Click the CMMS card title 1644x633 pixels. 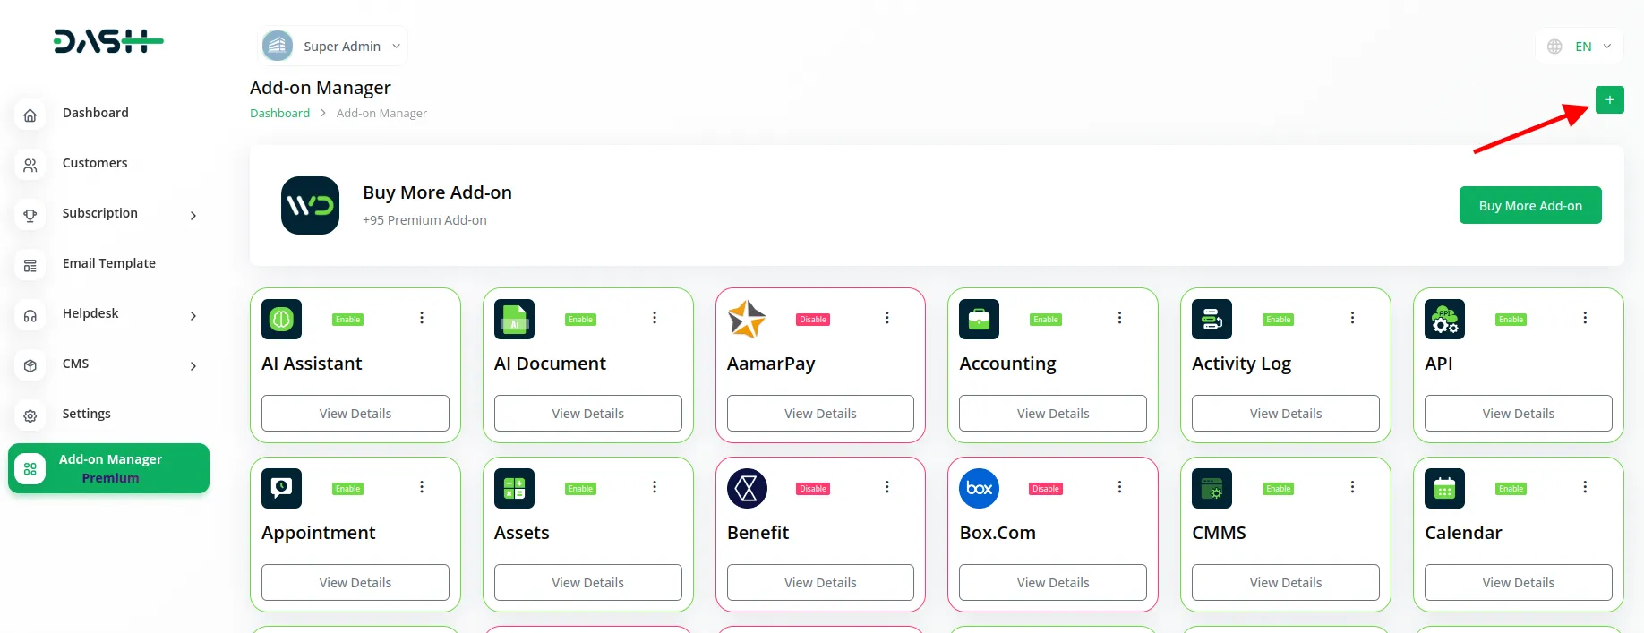coord(1219,533)
